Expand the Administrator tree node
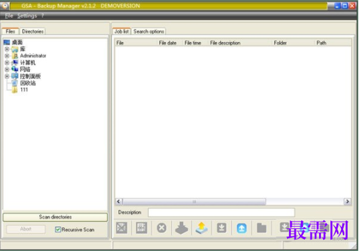 click(7, 56)
